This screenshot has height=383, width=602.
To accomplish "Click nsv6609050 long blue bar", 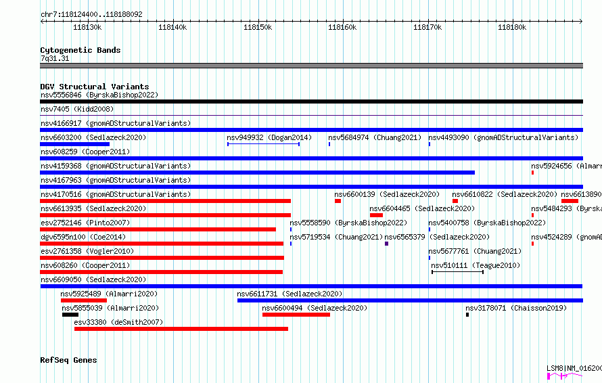I will [x=311, y=286].
